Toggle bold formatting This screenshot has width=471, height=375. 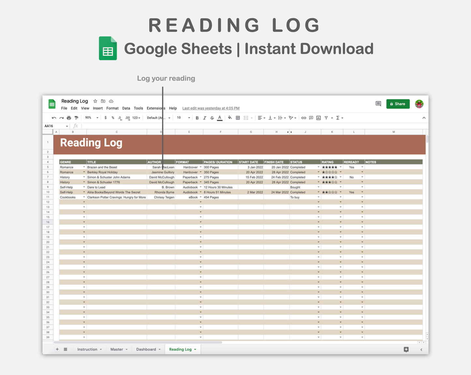tap(197, 118)
